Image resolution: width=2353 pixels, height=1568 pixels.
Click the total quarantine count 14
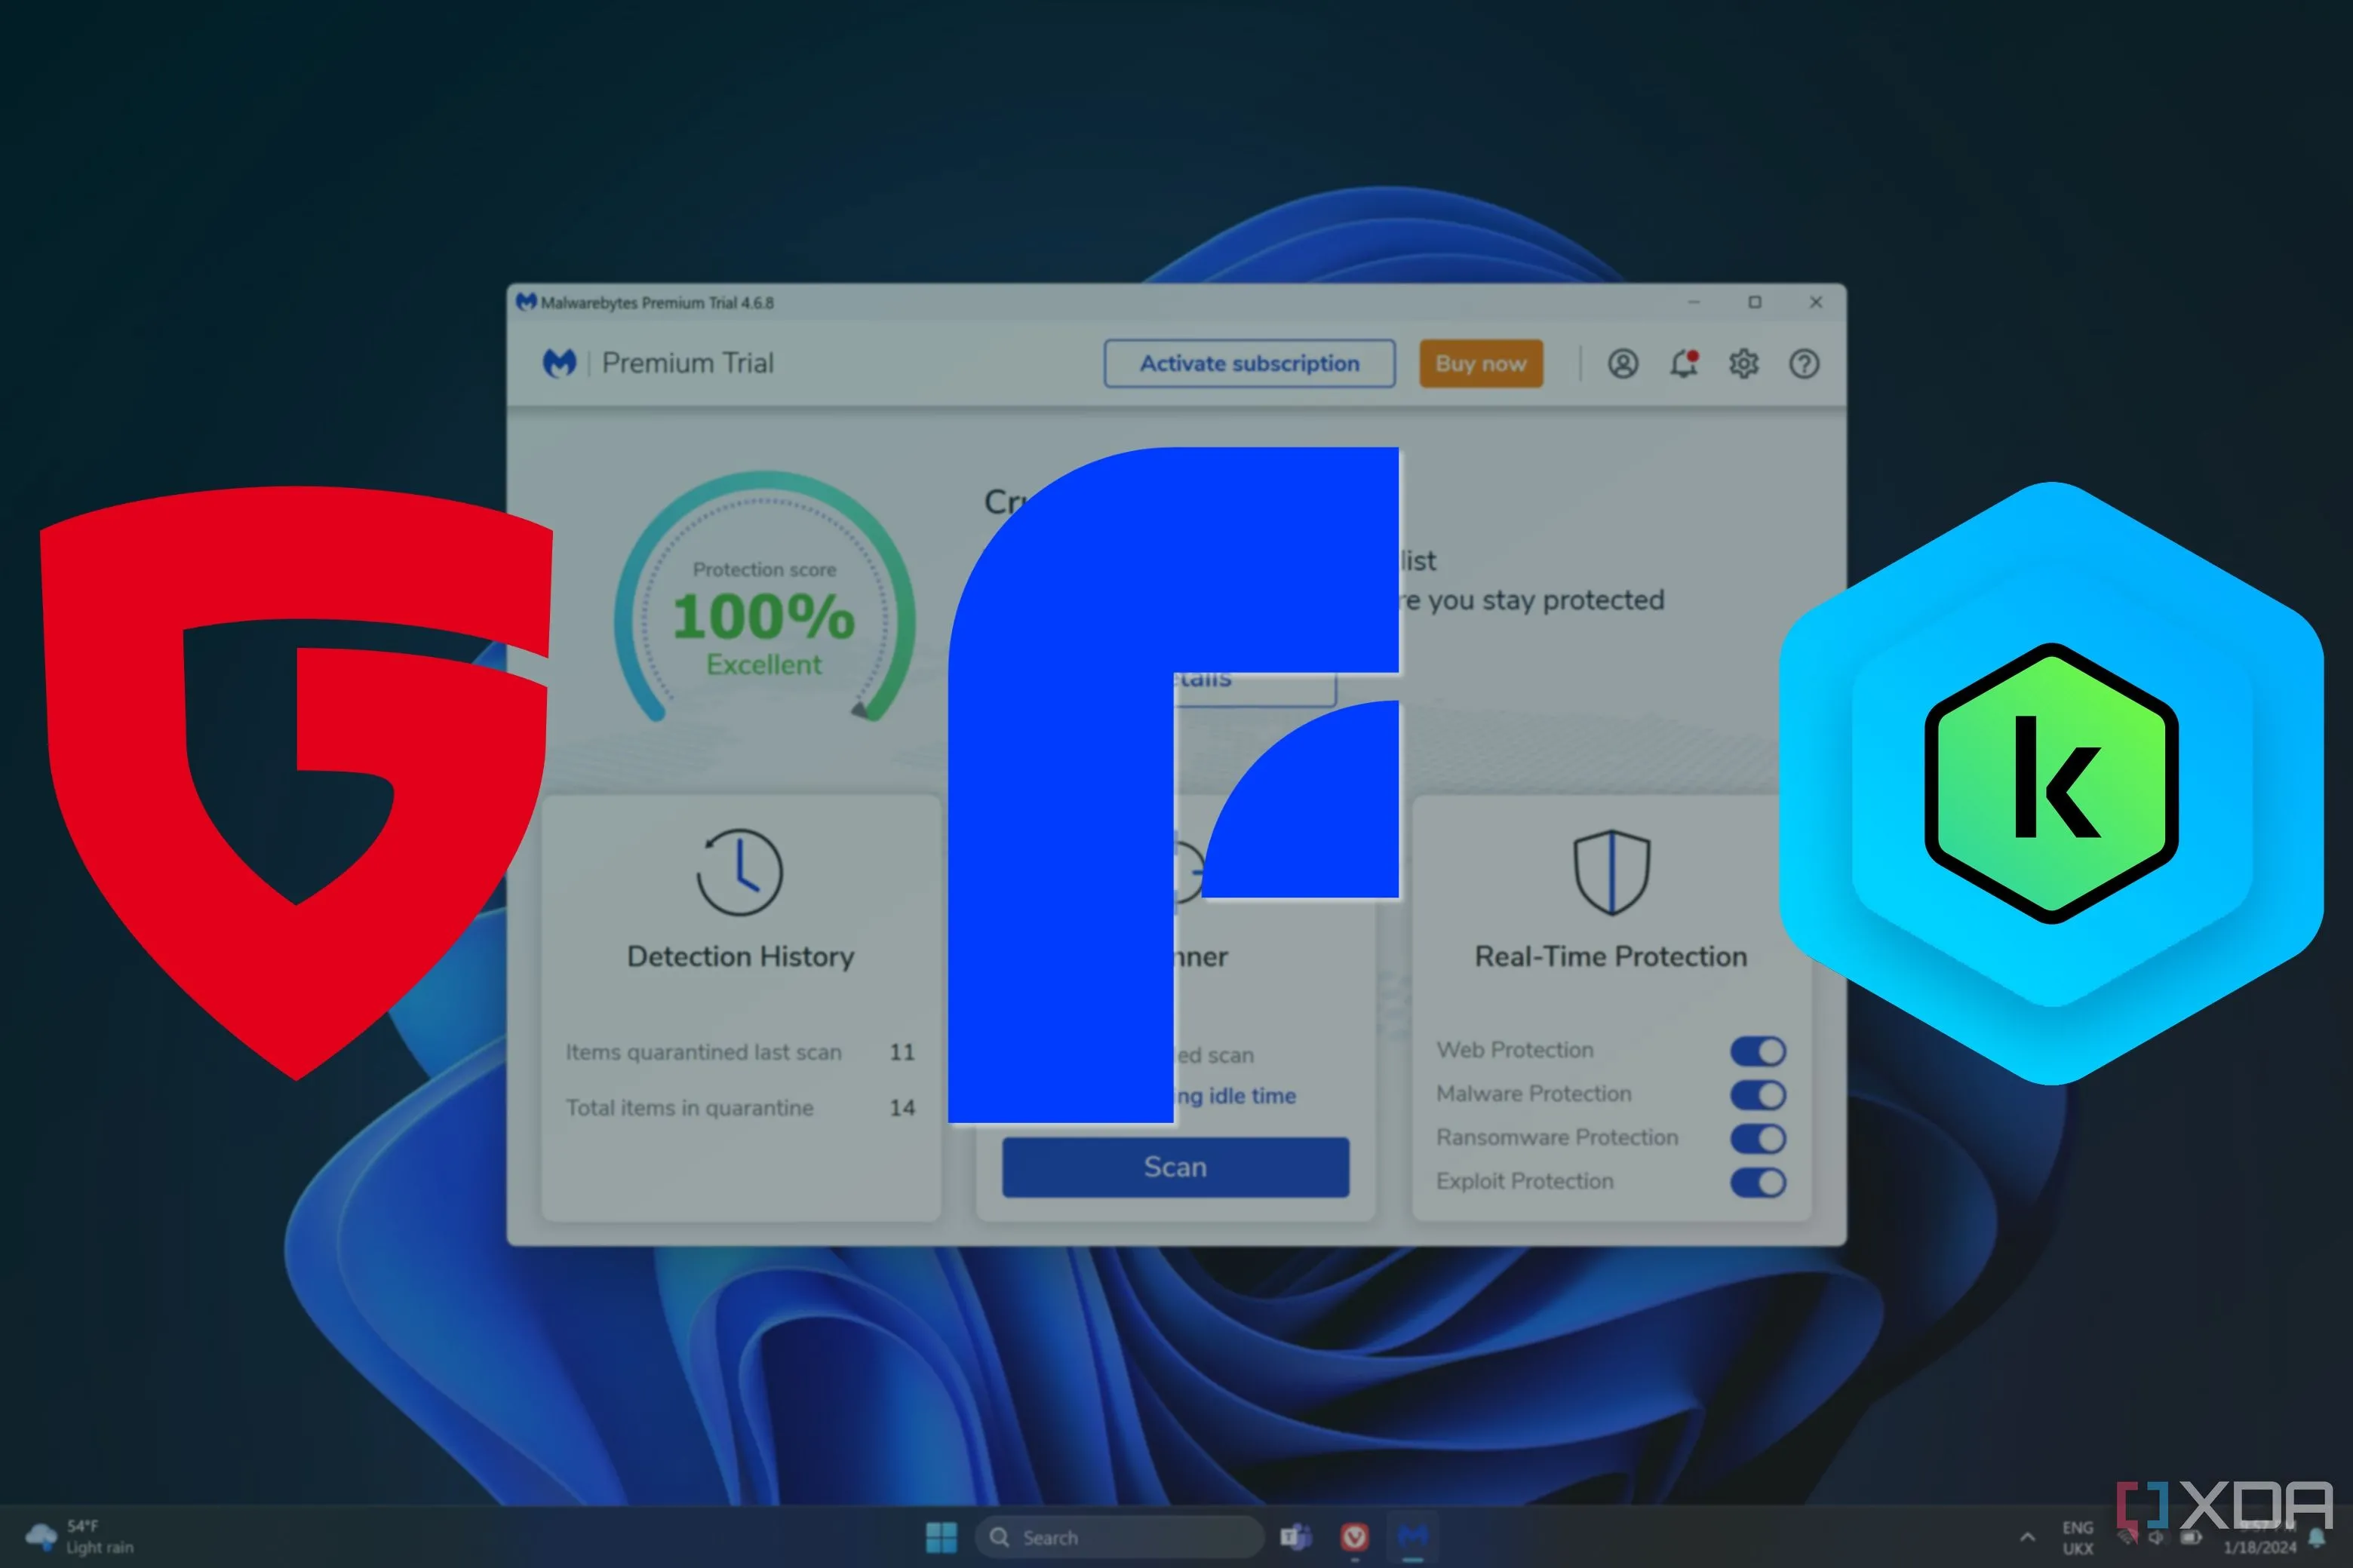pos(902,1108)
